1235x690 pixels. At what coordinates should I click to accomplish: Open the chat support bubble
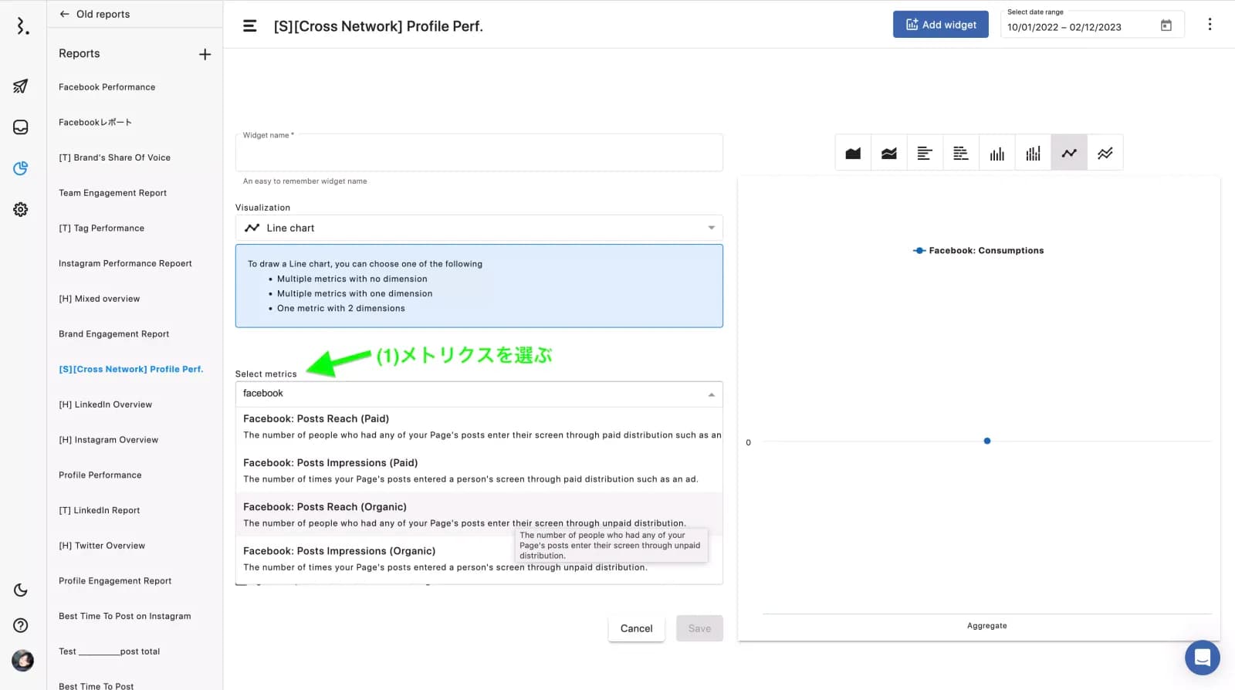click(1202, 658)
